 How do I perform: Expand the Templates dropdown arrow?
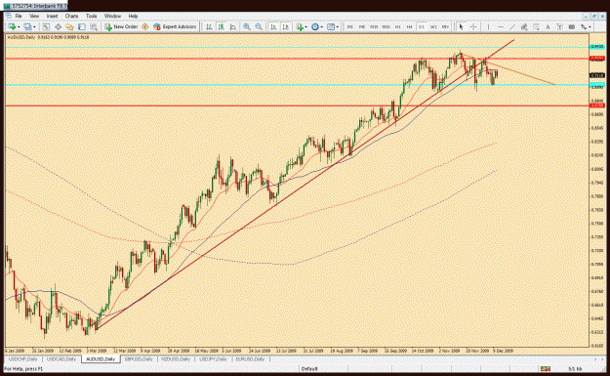pyautogui.click(x=338, y=27)
